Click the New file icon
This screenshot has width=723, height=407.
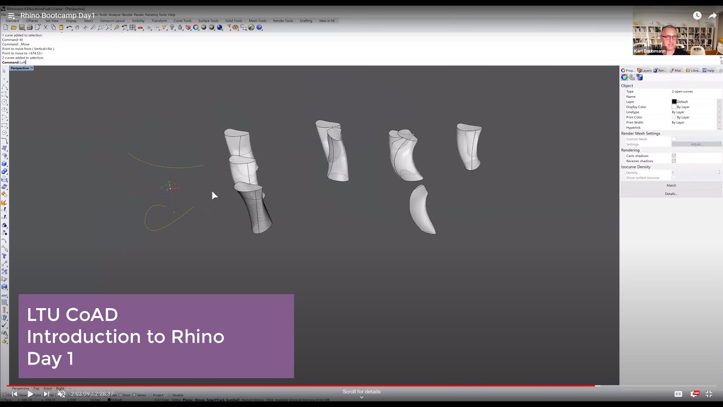click(x=5, y=27)
